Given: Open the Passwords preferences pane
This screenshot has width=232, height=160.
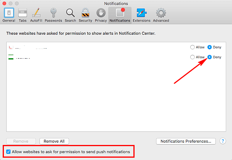Looking at the screenshot, I should click(53, 15).
